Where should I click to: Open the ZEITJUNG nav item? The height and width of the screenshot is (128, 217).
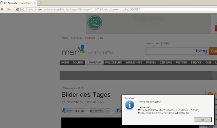coord(166,63)
